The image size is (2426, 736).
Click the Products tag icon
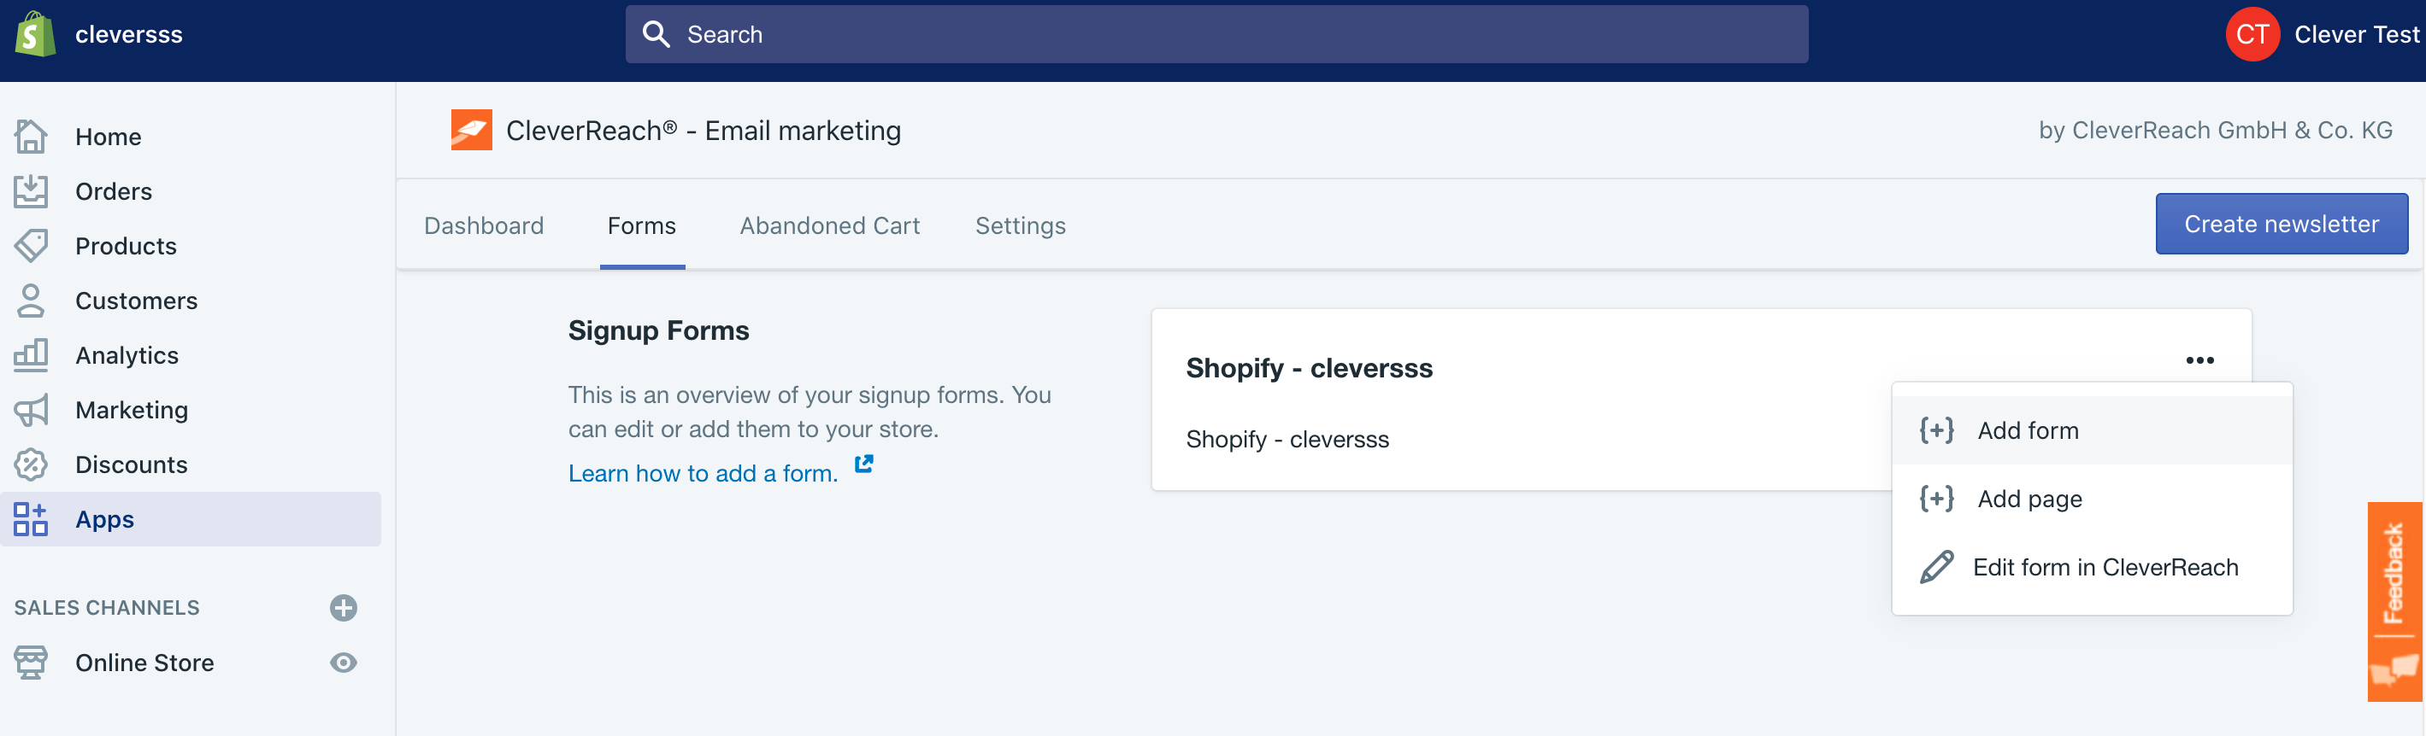point(31,246)
